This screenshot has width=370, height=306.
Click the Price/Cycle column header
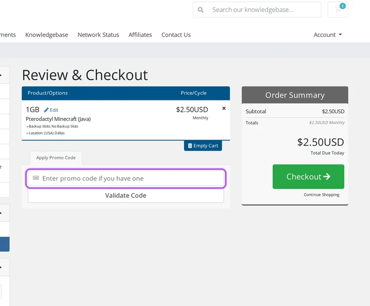tap(194, 93)
